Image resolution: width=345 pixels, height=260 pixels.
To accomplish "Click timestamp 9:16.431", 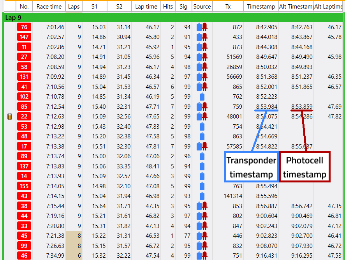I will (267, 256).
